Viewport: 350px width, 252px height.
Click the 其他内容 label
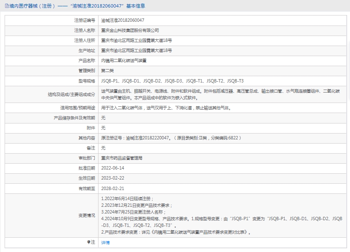(87, 138)
